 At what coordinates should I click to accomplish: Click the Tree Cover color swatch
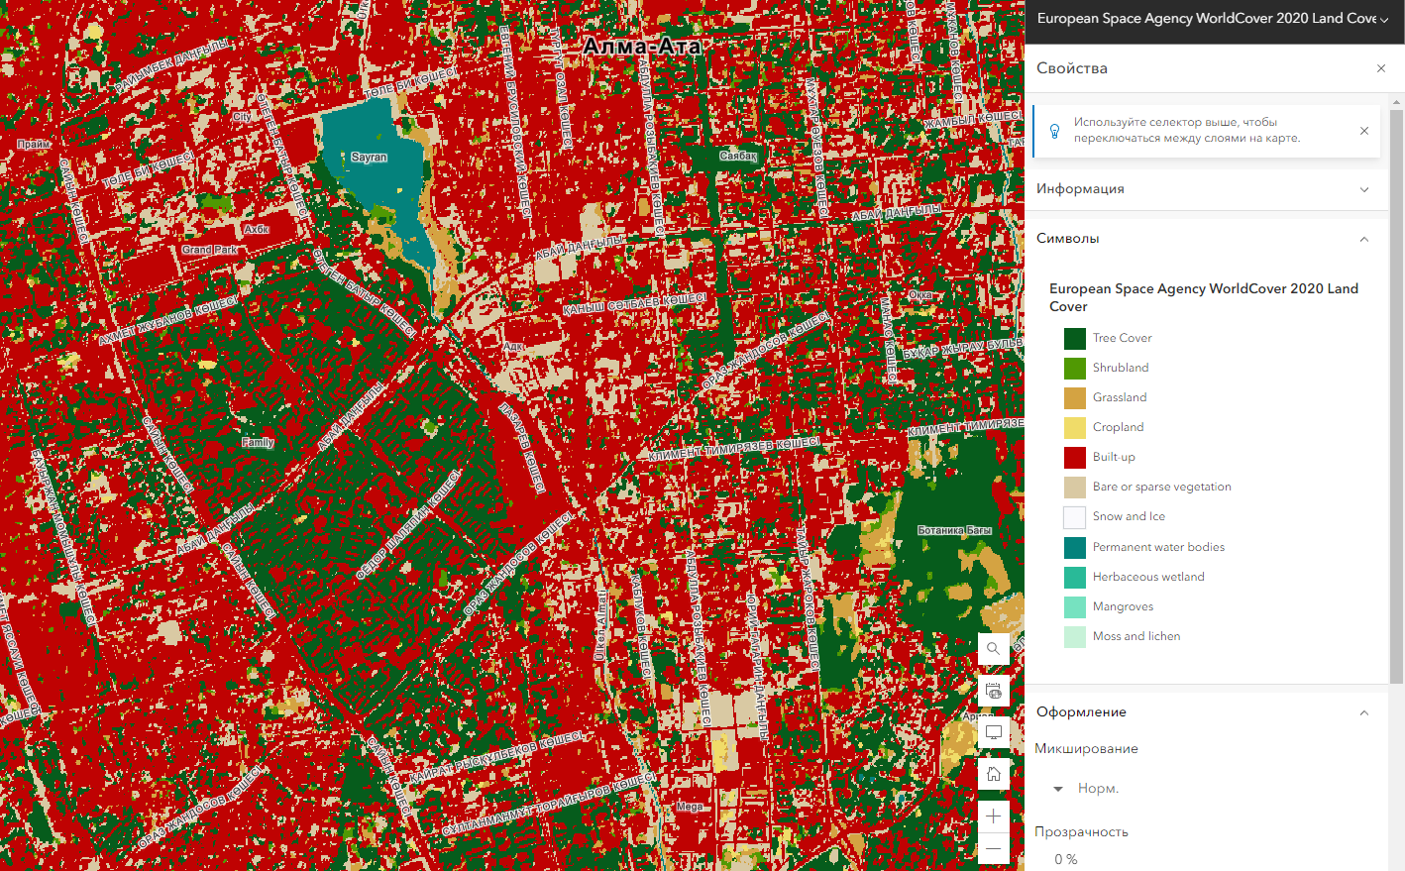coord(1074,339)
